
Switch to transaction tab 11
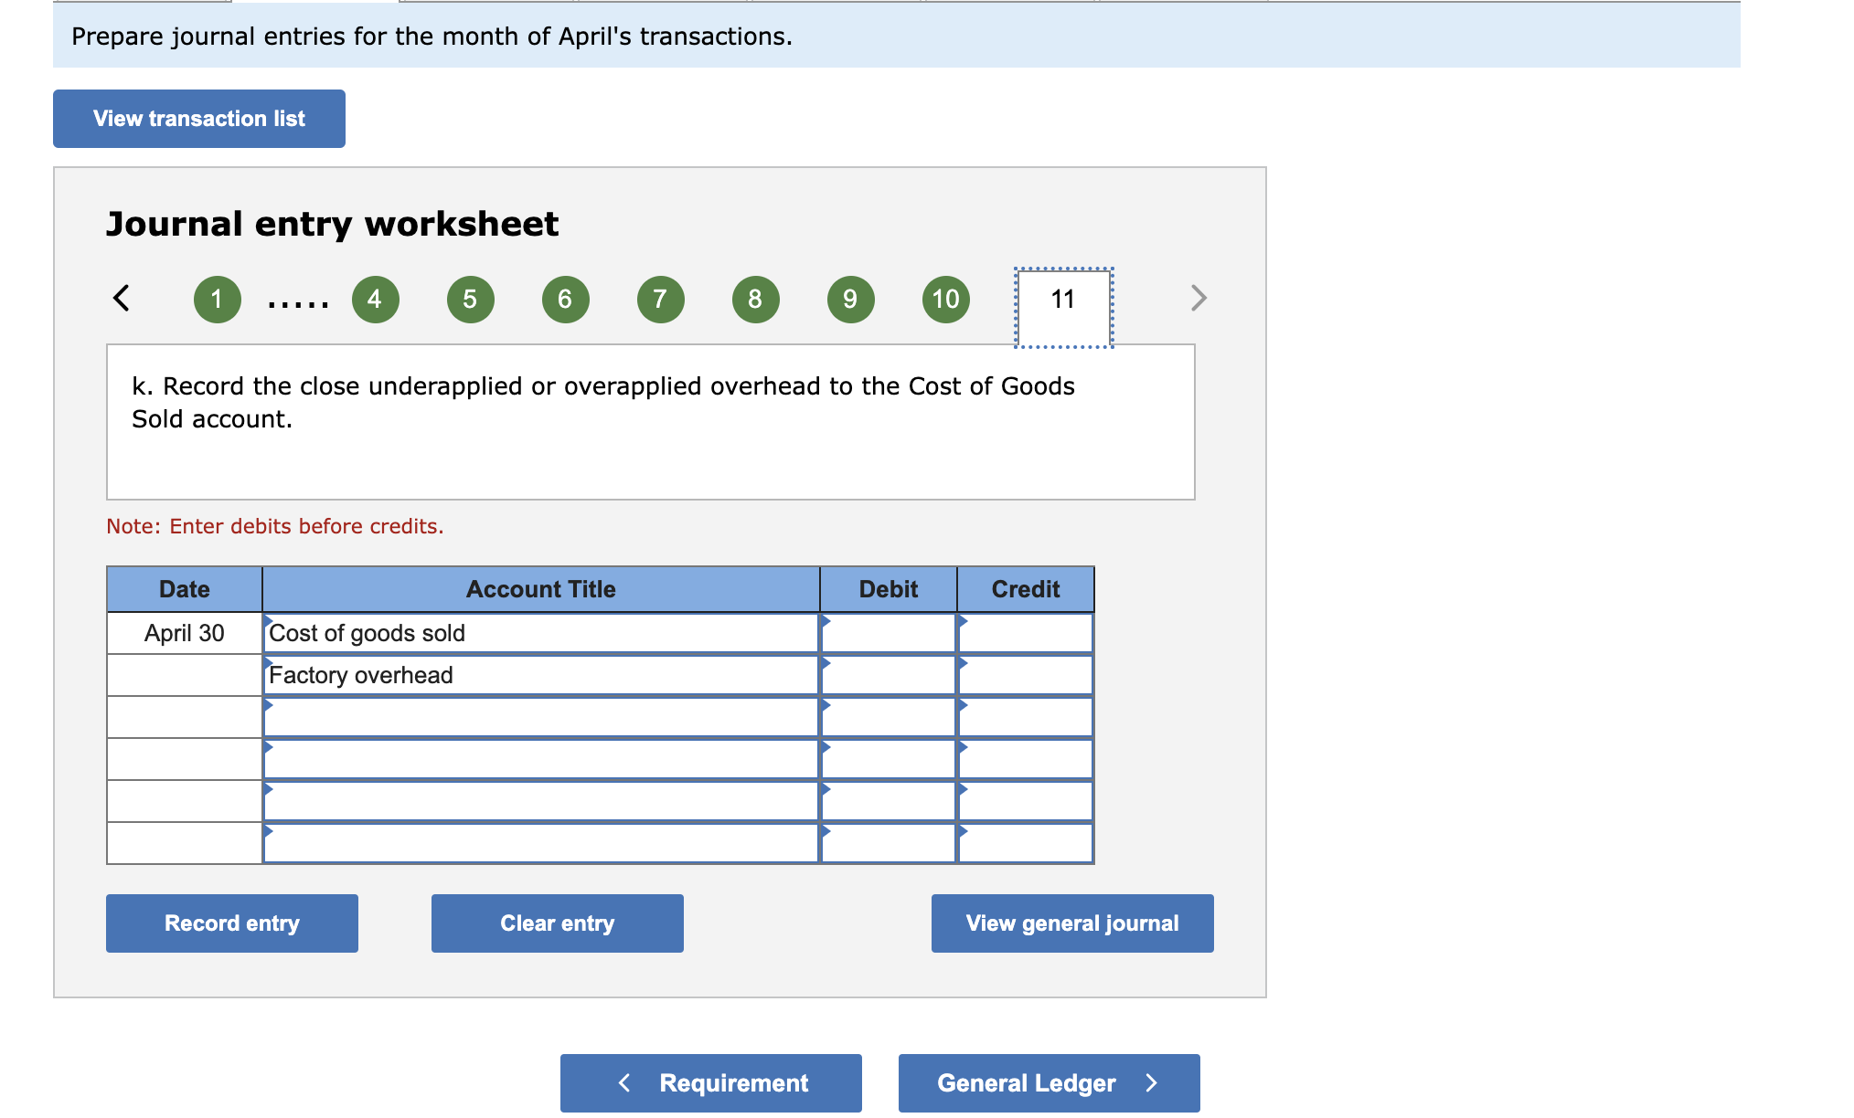(1060, 299)
